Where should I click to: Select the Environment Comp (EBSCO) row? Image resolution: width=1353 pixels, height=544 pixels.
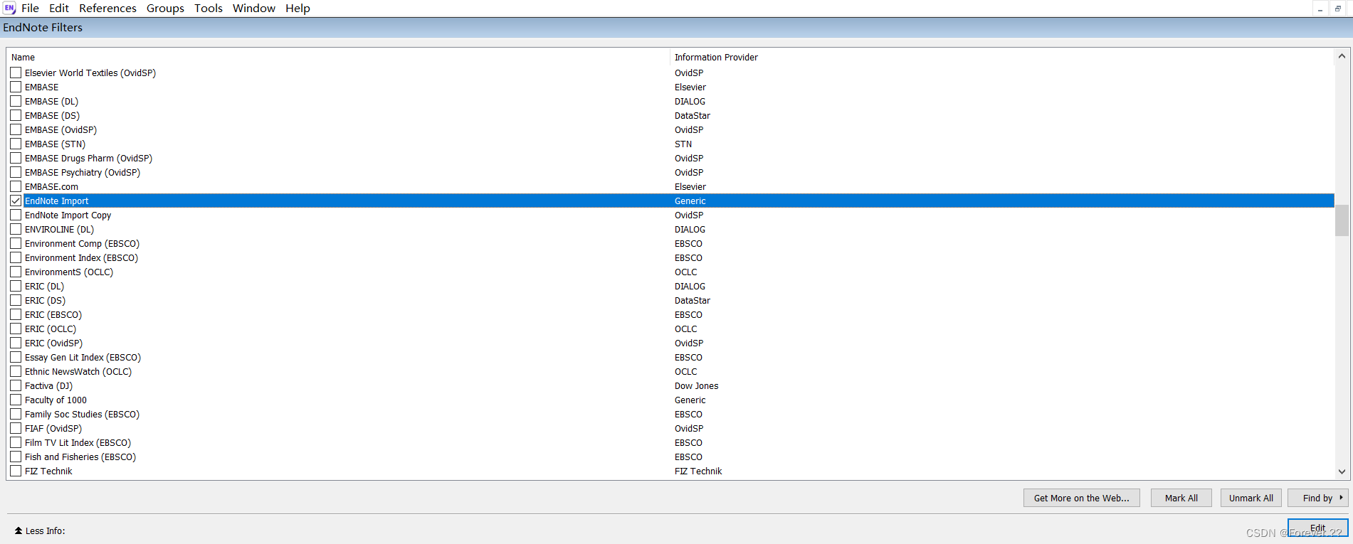click(672, 243)
